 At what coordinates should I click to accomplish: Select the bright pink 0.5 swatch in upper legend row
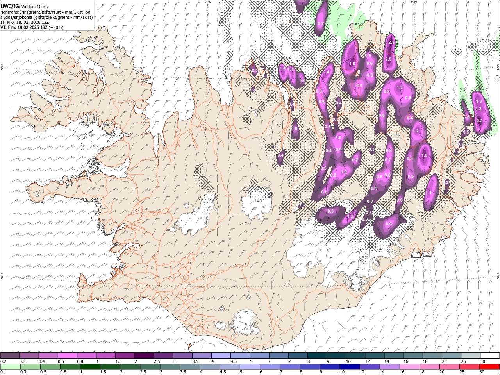(x=68, y=356)
